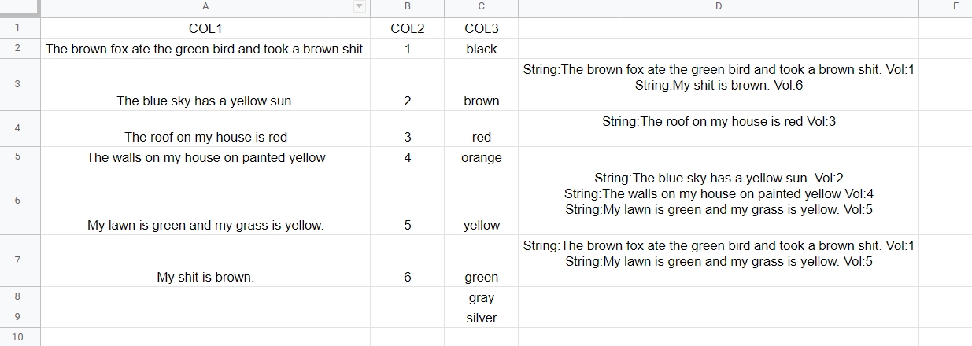
Task: Select column B header
Action: click(407, 6)
